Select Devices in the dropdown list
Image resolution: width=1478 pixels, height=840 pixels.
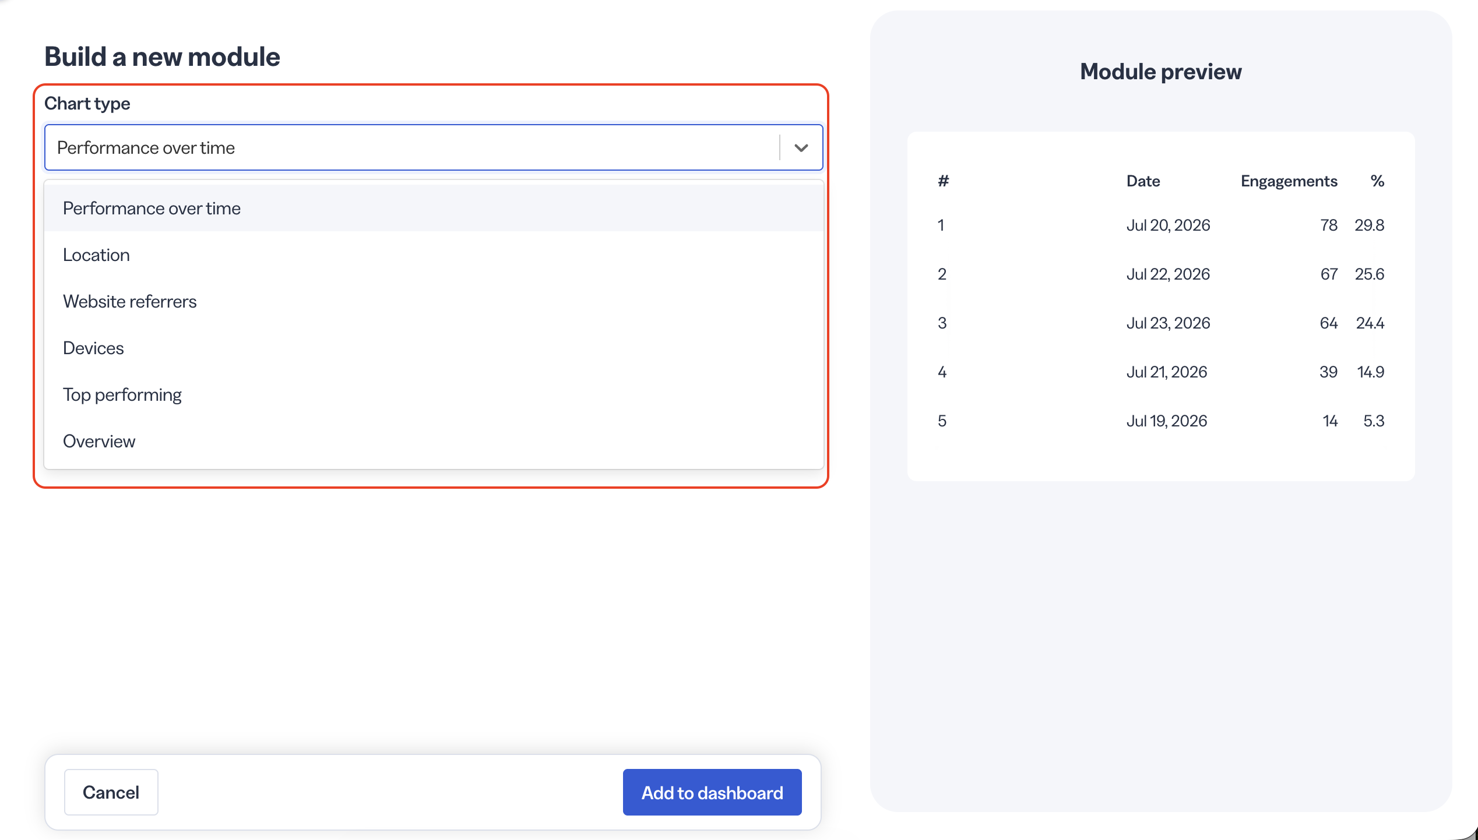pyautogui.click(x=434, y=348)
